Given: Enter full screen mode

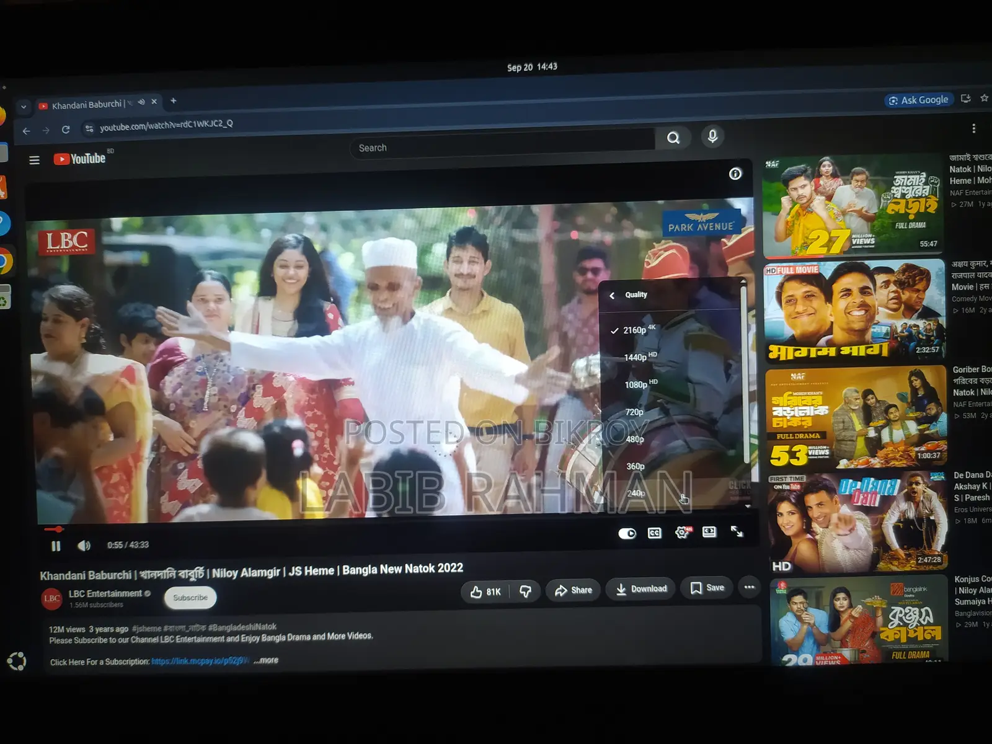Looking at the screenshot, I should click(x=737, y=531).
